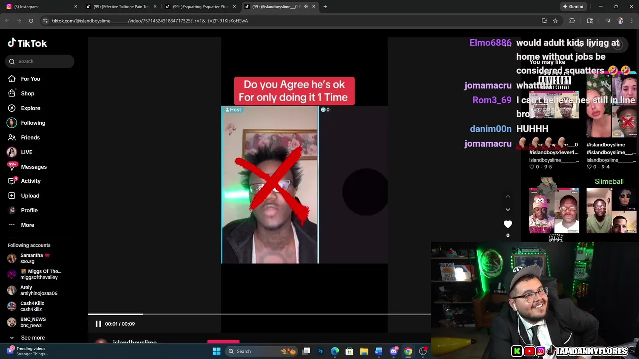Viewport: 639px width, 359px height.
Task: Open the Windows Start menu
Action: tap(216, 351)
